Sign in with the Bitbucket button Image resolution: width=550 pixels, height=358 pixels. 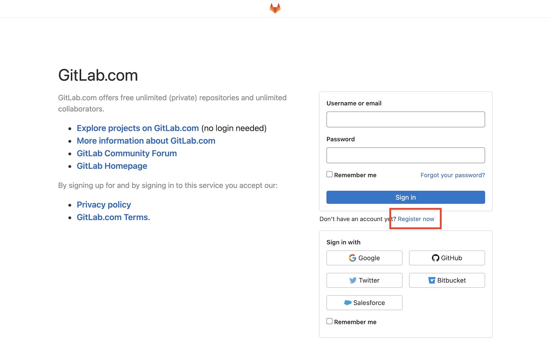pos(447,280)
